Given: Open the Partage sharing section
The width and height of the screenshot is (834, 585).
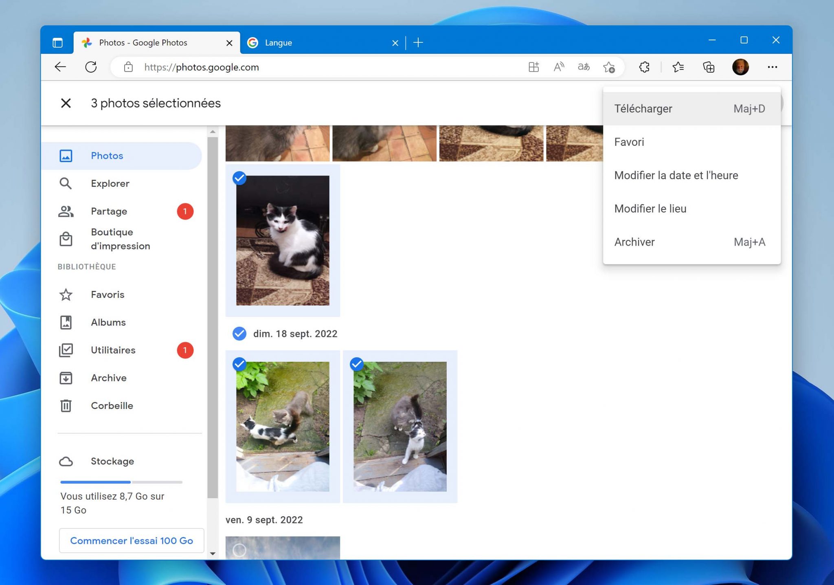Looking at the screenshot, I should (109, 211).
